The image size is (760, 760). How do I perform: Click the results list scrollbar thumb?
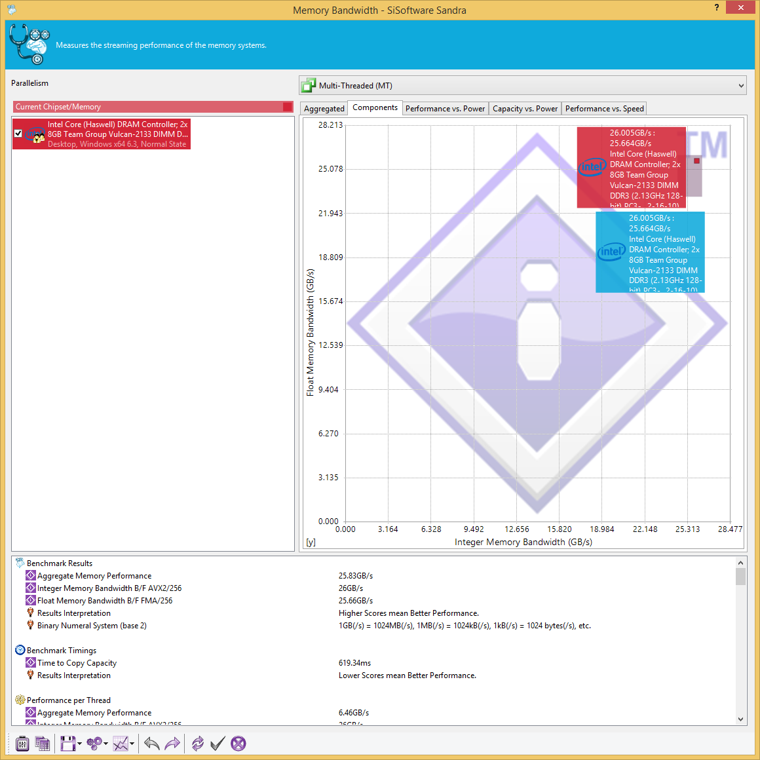[x=740, y=577]
